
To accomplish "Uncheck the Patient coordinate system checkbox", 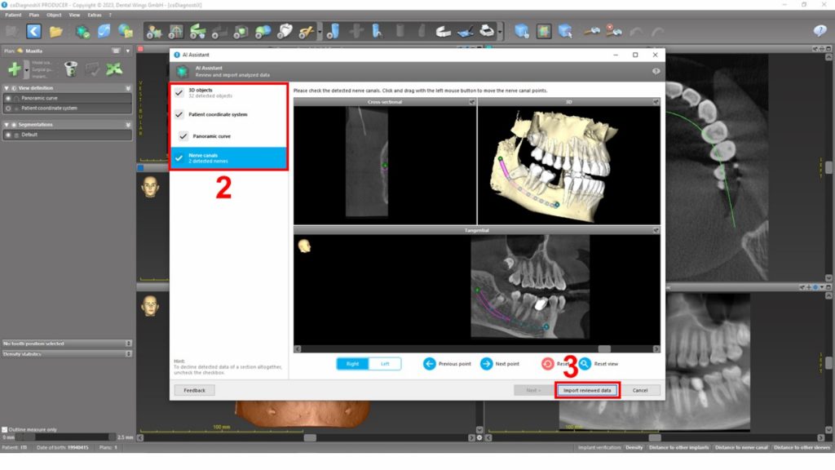I will click(x=179, y=114).
